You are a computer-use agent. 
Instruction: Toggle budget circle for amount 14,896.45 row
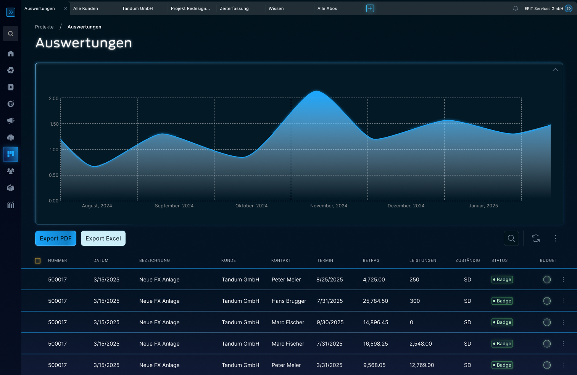click(x=547, y=322)
